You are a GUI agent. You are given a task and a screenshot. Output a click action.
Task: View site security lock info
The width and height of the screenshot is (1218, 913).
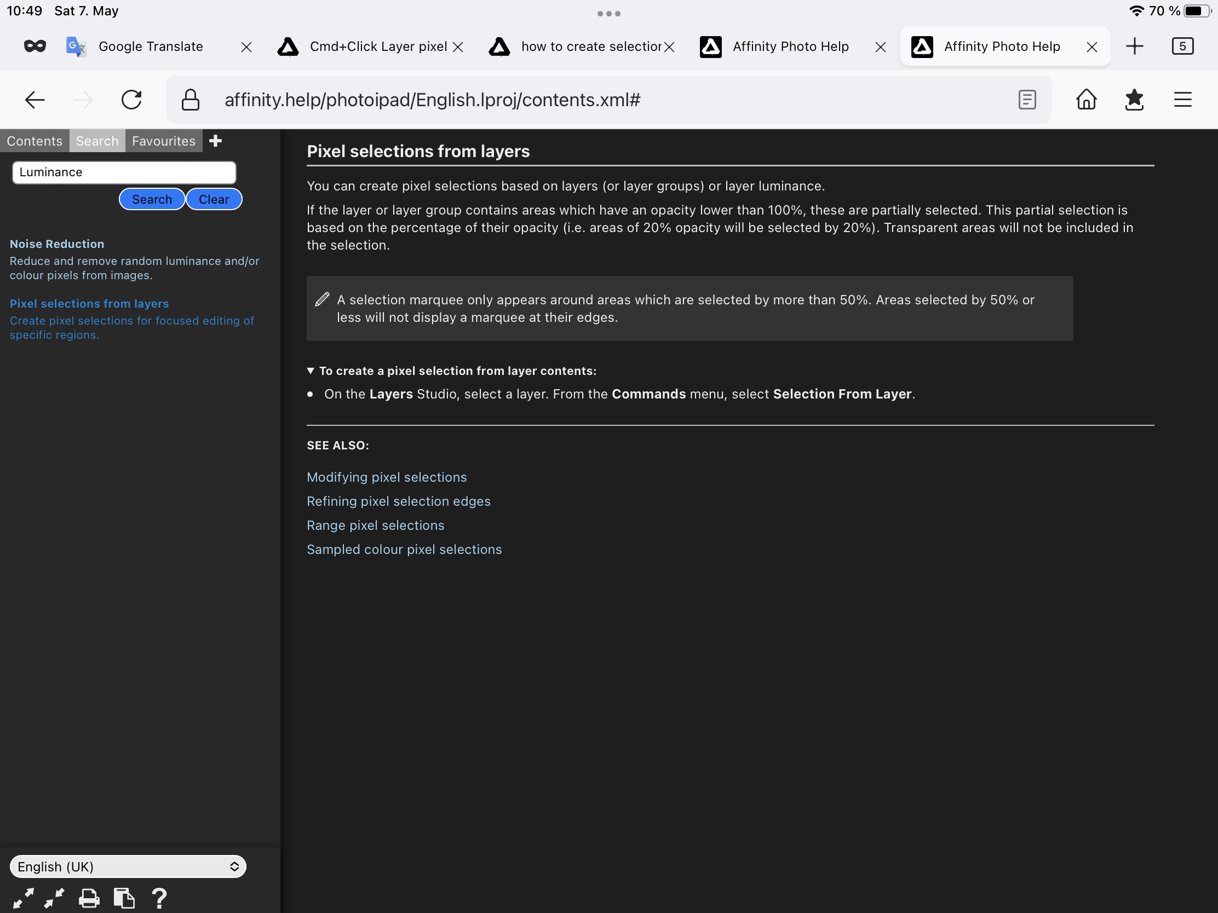pos(191,100)
